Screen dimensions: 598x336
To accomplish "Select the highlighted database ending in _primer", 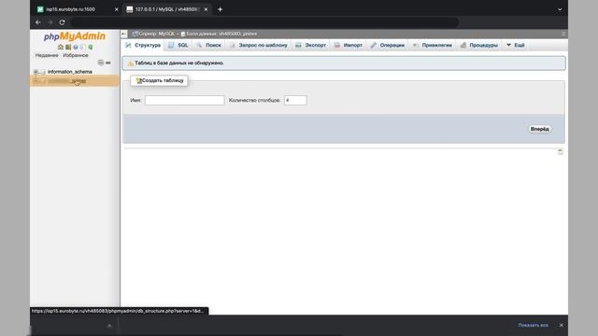I will coord(67,81).
